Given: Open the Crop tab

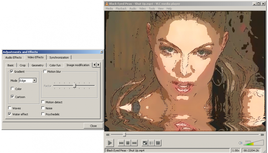Looking at the screenshot, I should click(22, 65).
